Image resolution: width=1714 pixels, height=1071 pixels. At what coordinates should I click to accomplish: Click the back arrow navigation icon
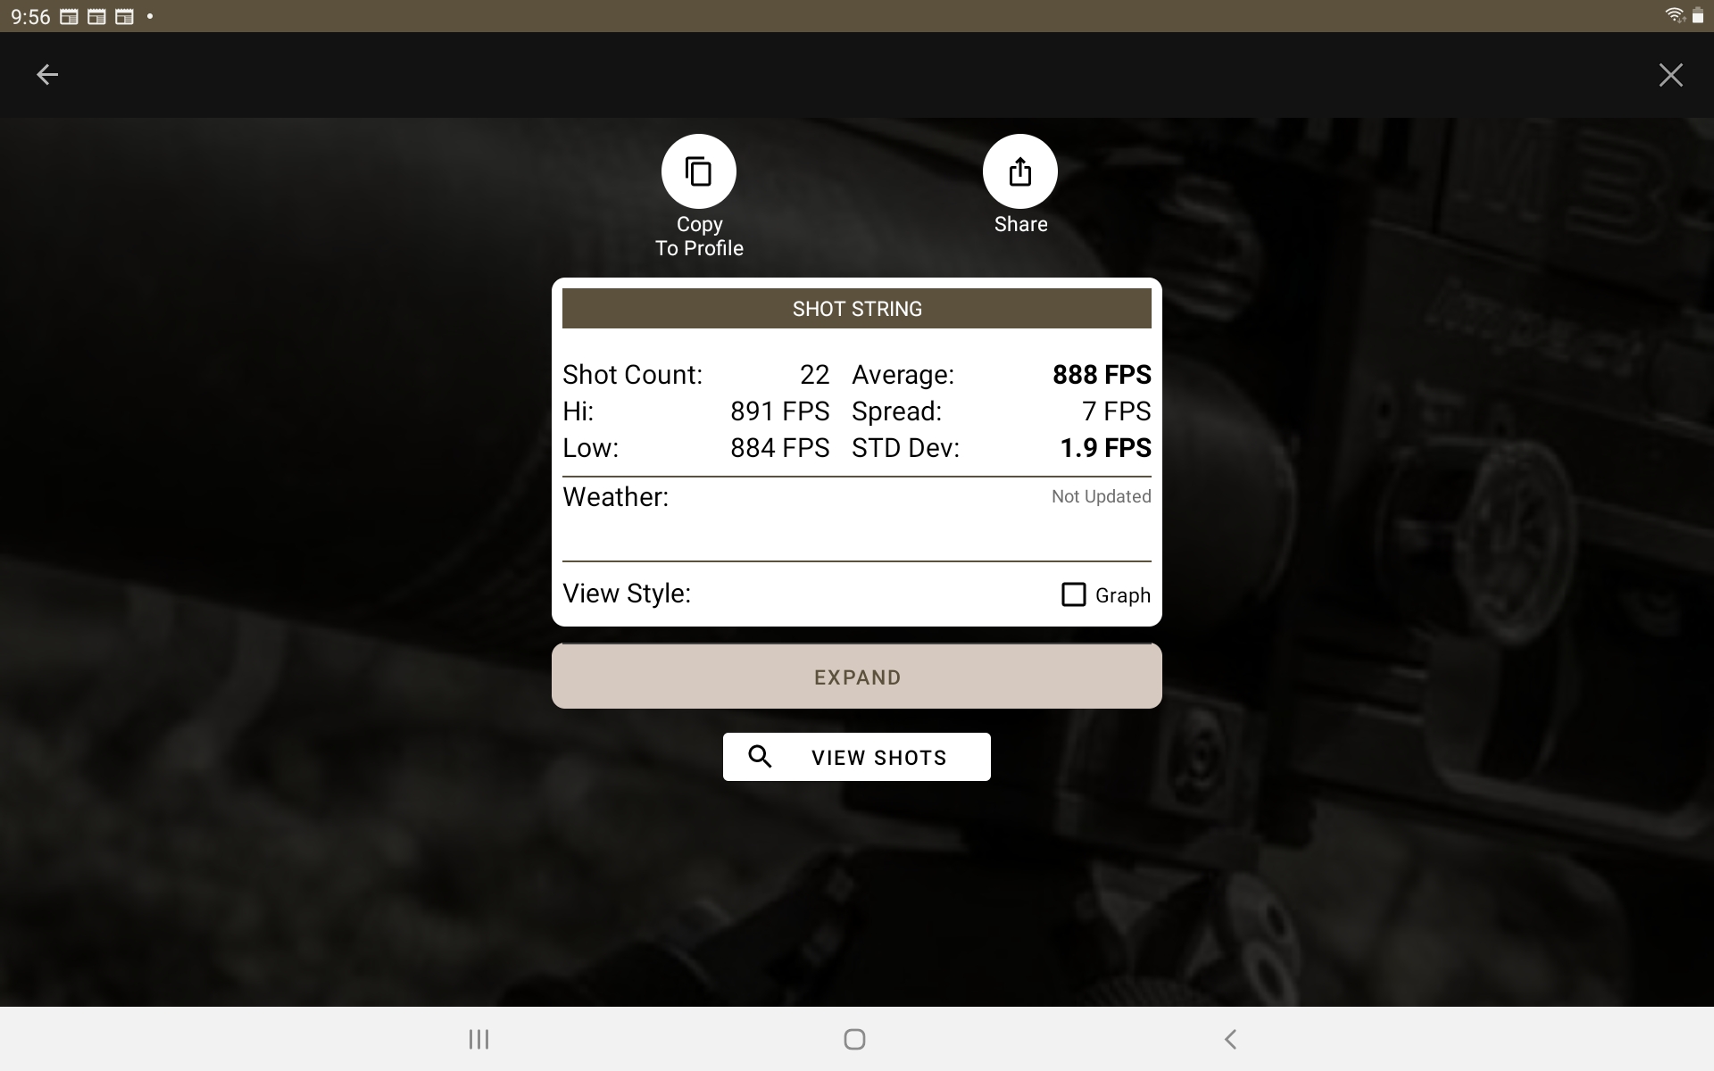[x=45, y=73]
